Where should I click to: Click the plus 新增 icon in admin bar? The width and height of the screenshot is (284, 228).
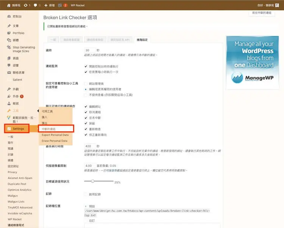(x=46, y=5)
